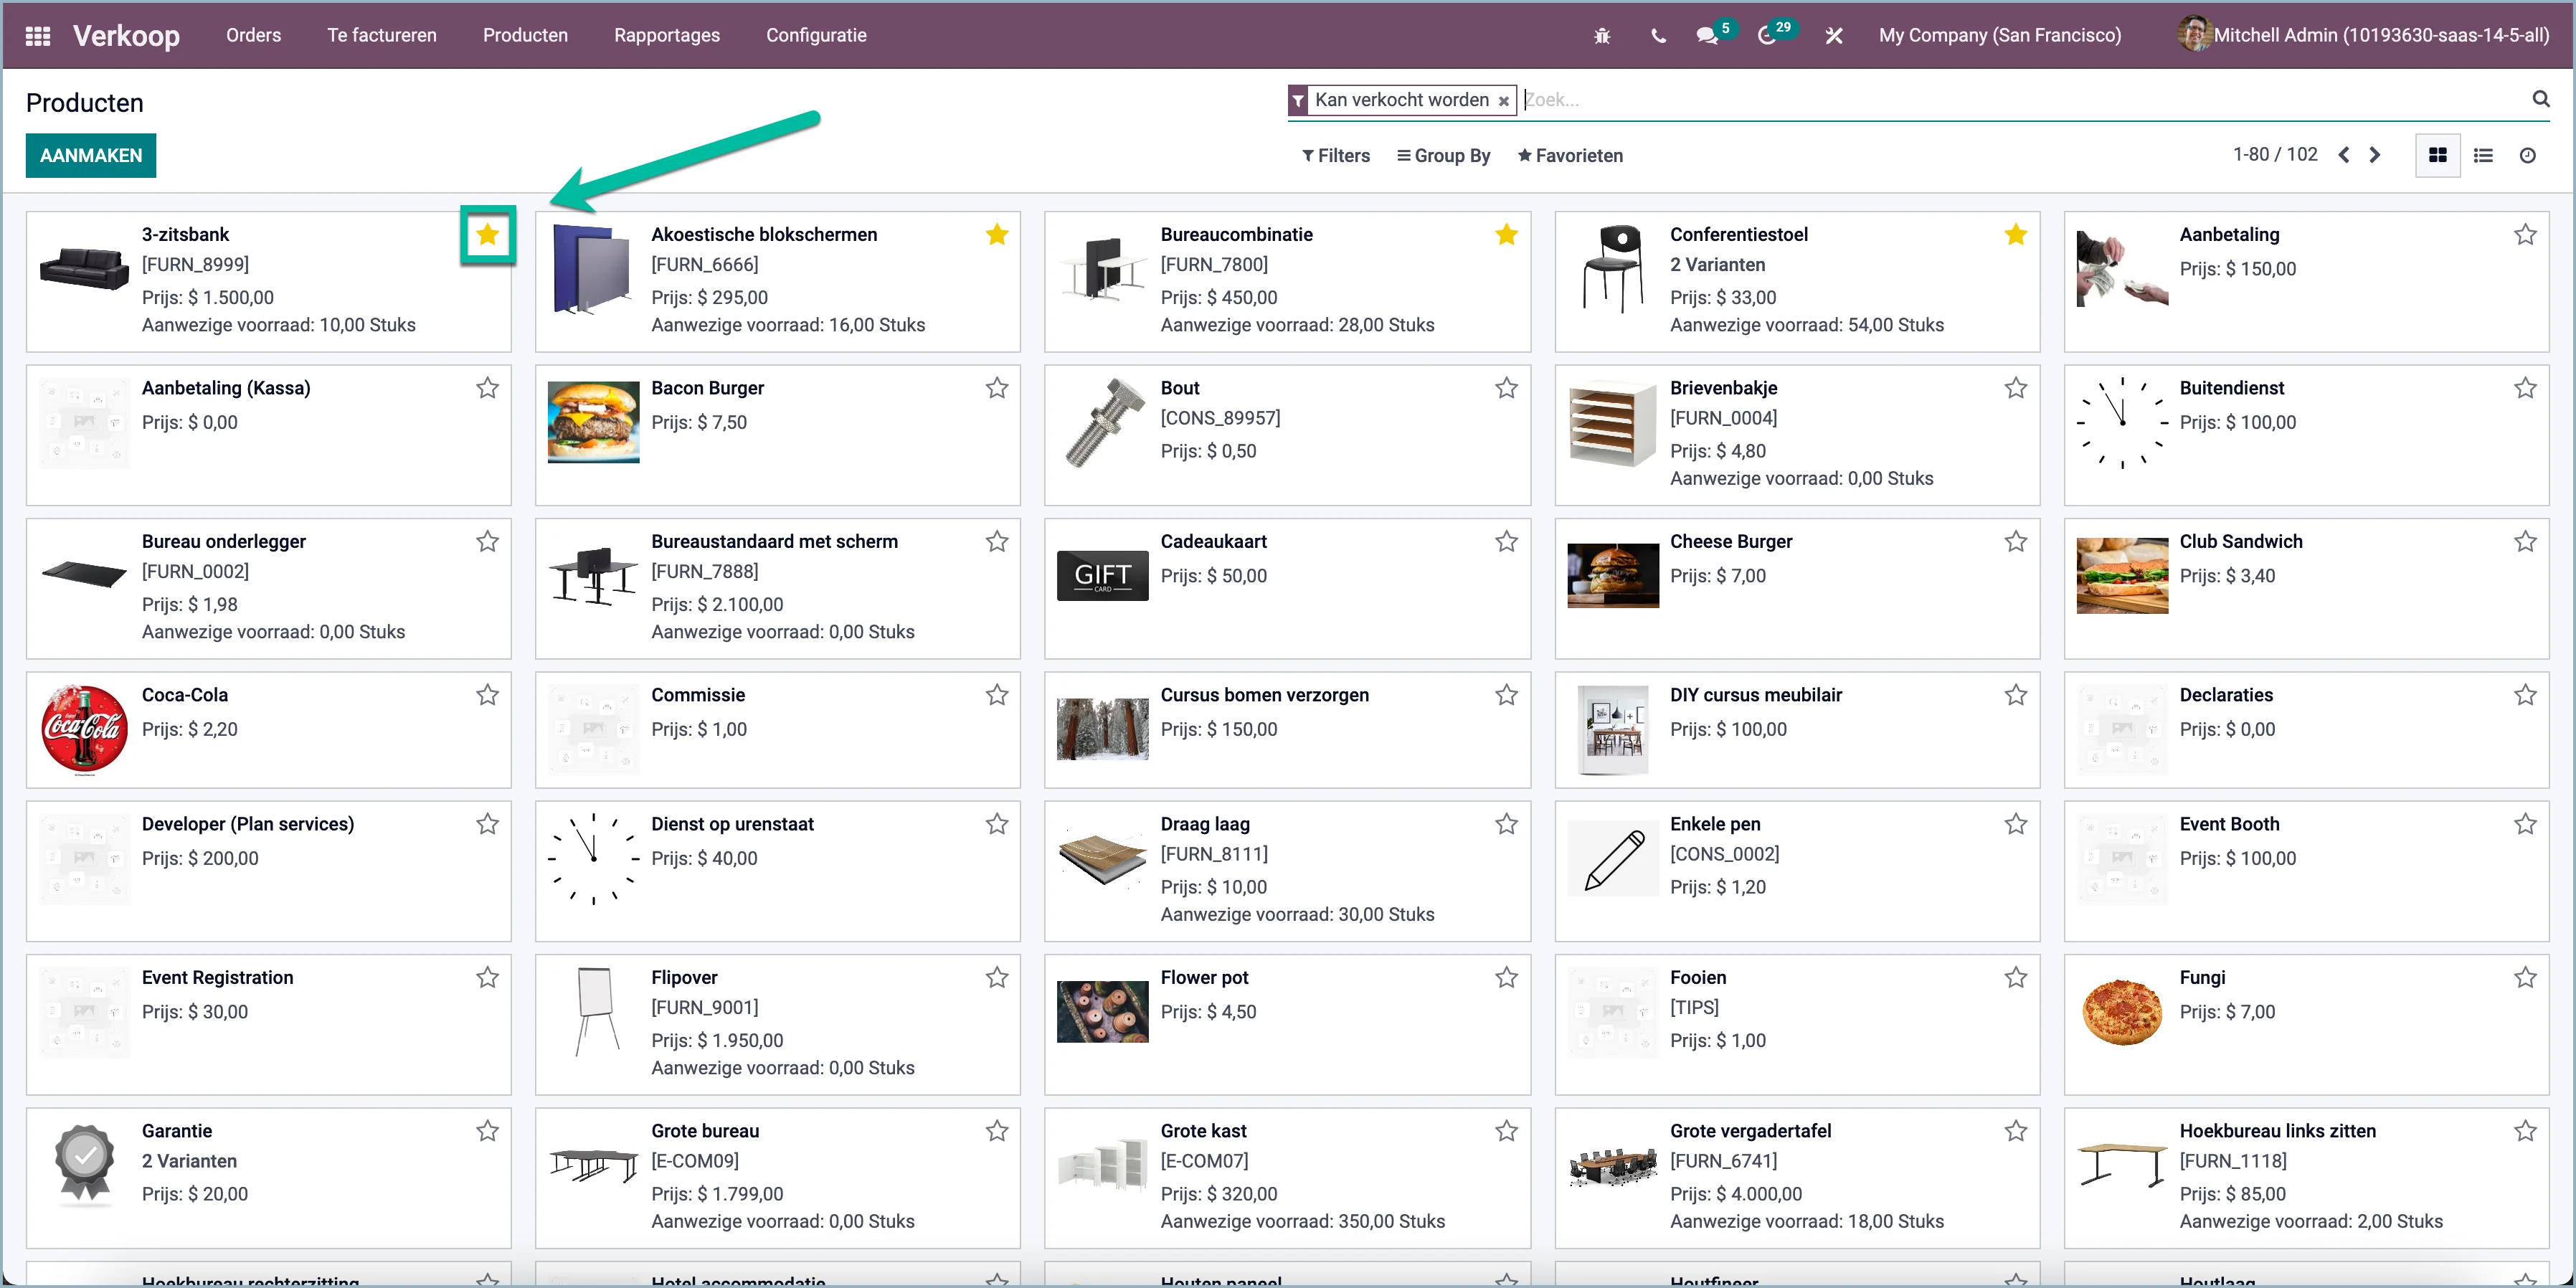Star the Flipover product
The image size is (2576, 1288).
point(996,978)
